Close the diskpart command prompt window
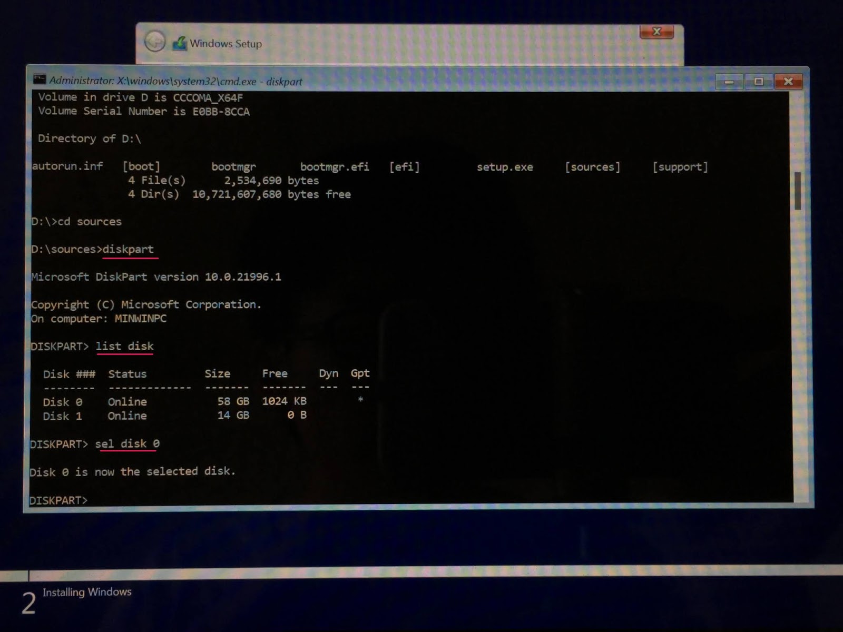Screen dimensions: 843x632 [788, 82]
